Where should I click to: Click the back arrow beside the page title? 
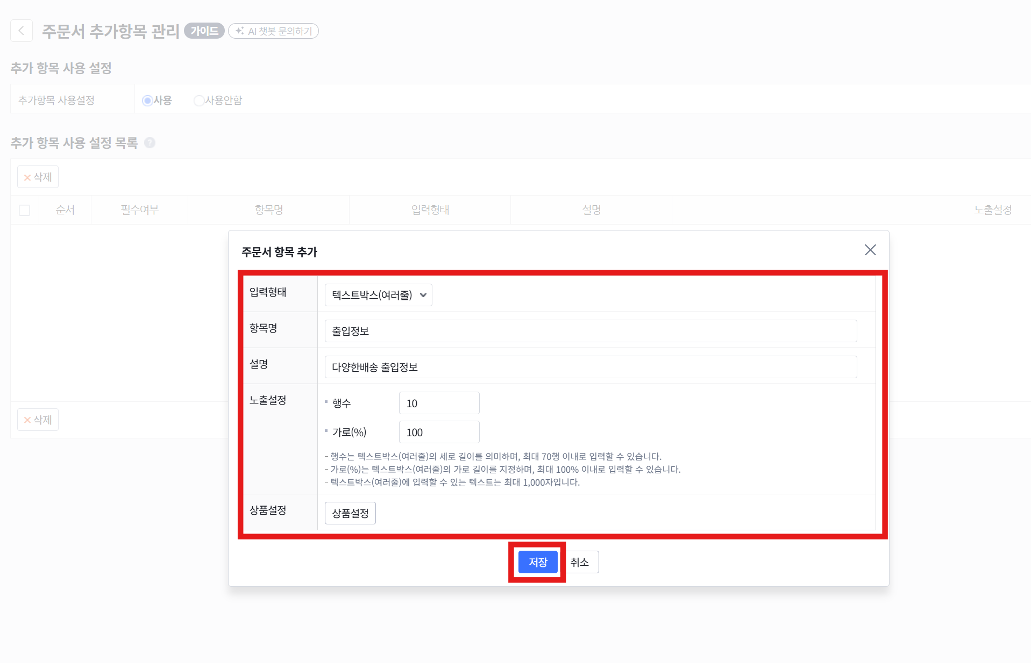(x=22, y=31)
